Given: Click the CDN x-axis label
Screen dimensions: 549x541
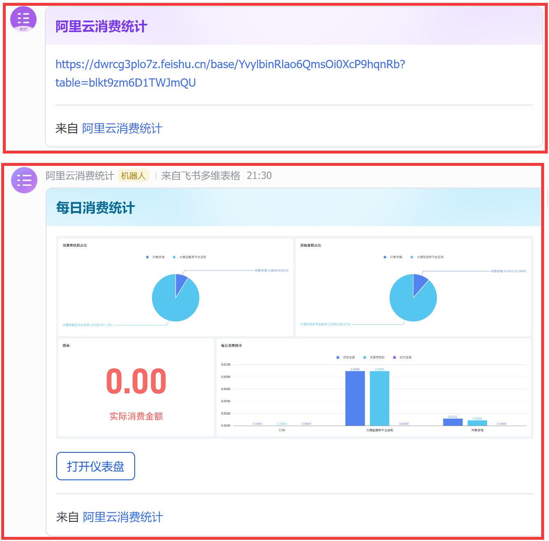Looking at the screenshot, I should pyautogui.click(x=282, y=430).
